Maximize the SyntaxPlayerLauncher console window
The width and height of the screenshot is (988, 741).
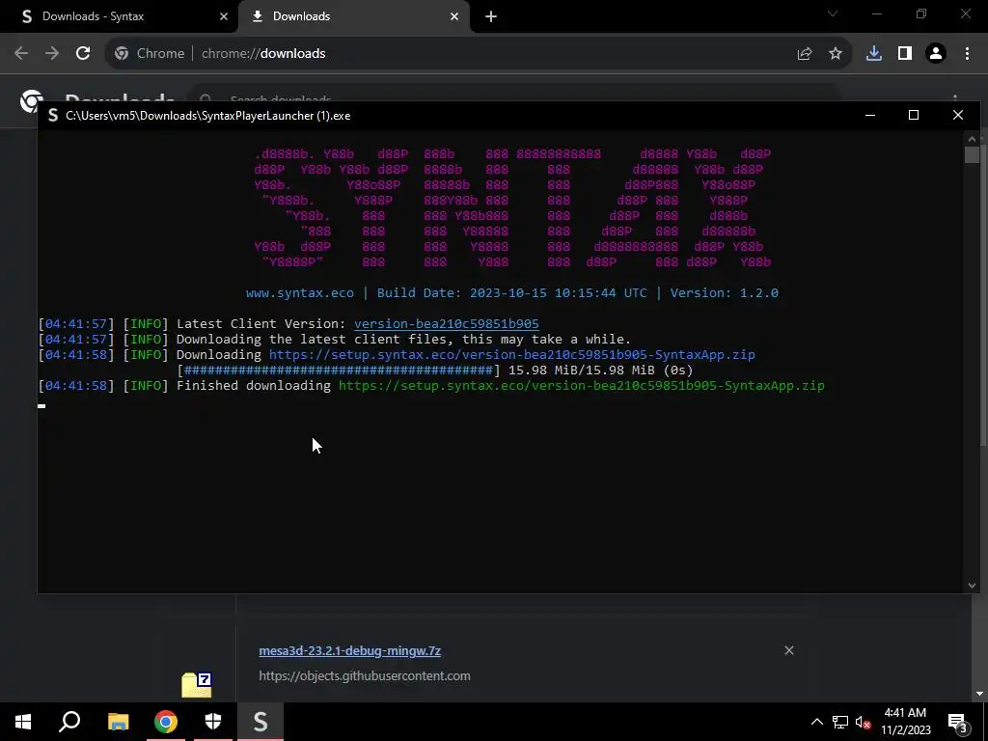914,115
